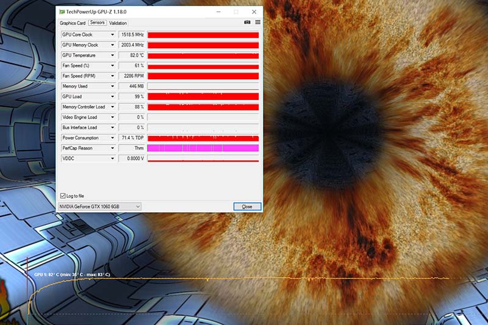
Task: Click the GPU-Z screenshot camera icon
Action: [x=247, y=22]
